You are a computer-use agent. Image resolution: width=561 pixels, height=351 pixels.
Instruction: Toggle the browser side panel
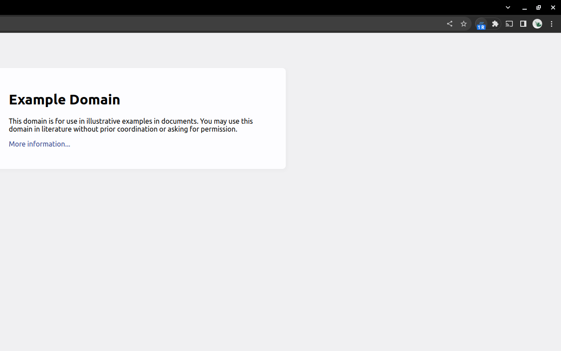click(523, 24)
